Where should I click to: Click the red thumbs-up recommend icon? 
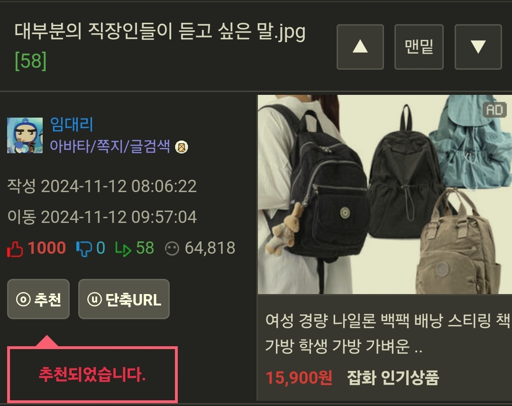15,249
